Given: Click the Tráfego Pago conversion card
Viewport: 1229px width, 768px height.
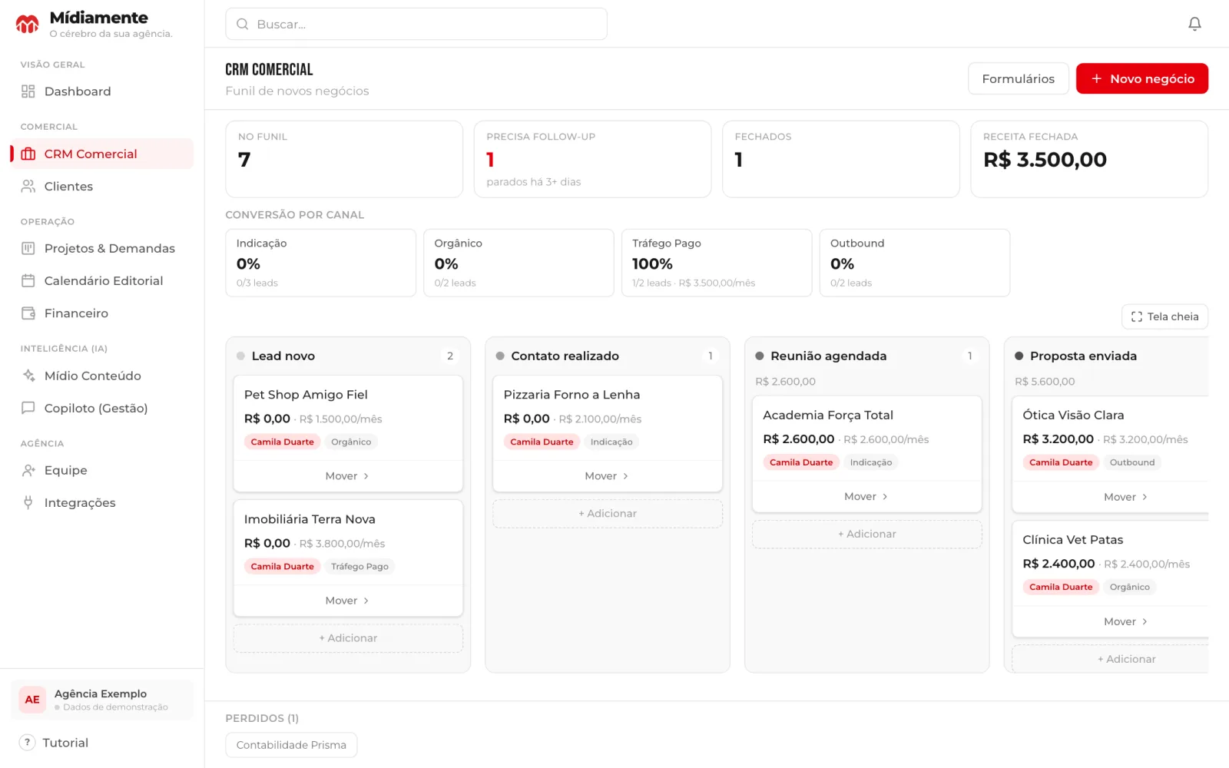Looking at the screenshot, I should [x=717, y=263].
